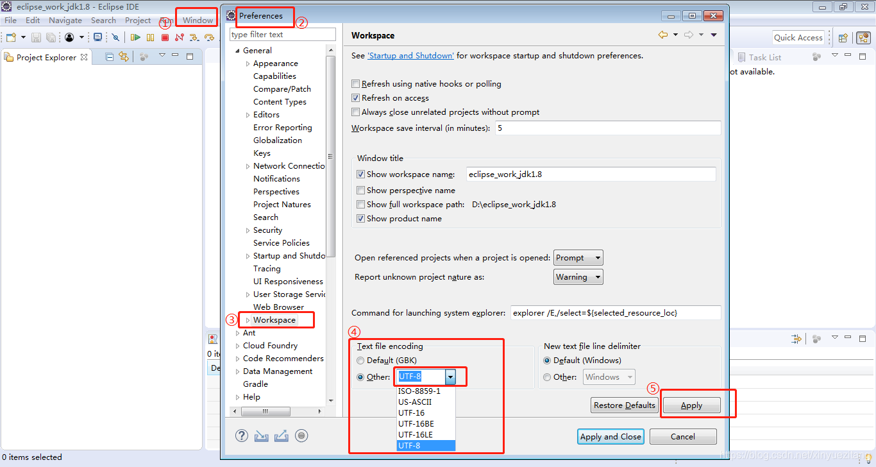Click the Back arrow in Preferences
The width and height of the screenshot is (876, 467).
click(x=663, y=35)
